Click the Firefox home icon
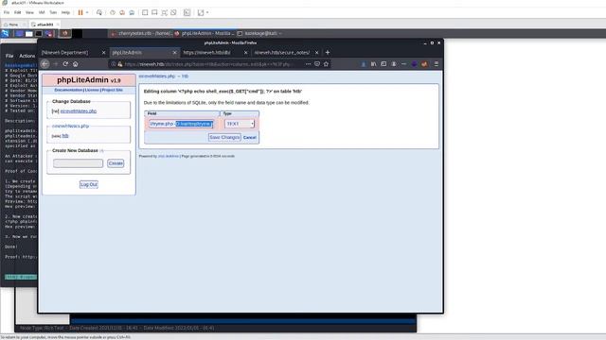This screenshot has width=606, height=340. tap(76, 64)
